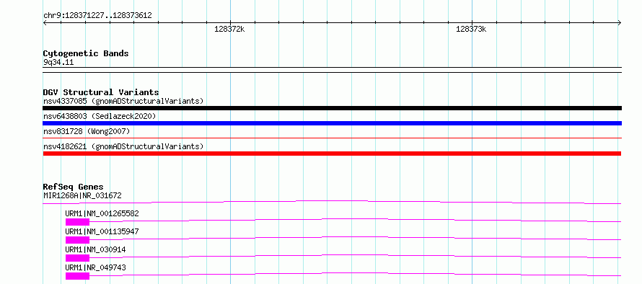Select the Cytogenetic Bands track heading

pos(86,53)
